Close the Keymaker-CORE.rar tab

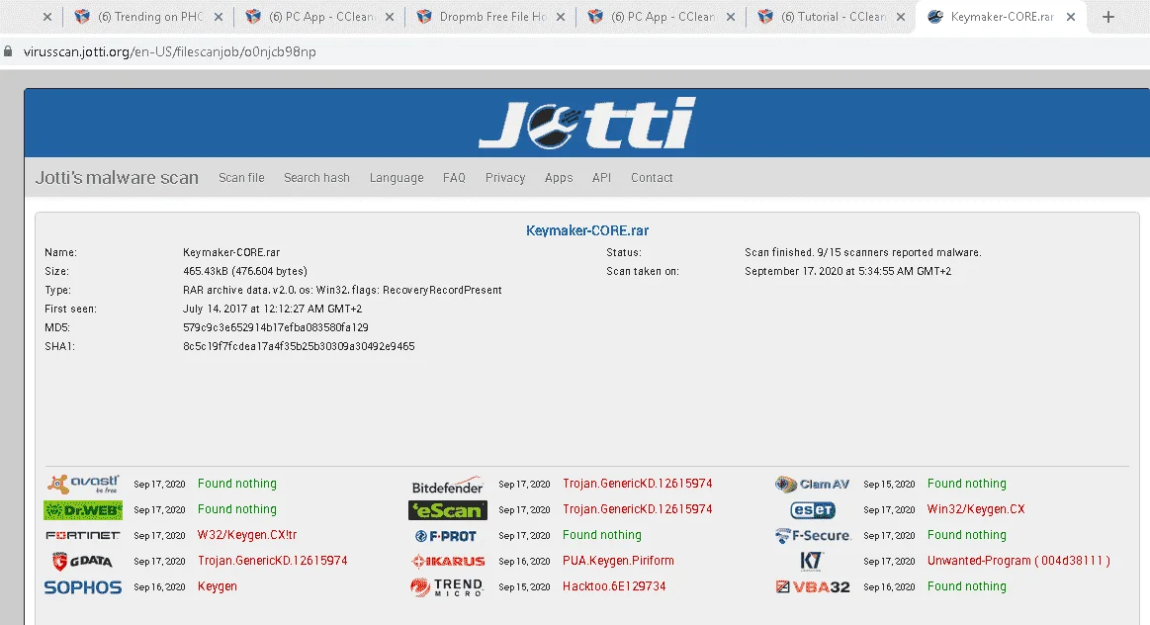pos(1071,16)
